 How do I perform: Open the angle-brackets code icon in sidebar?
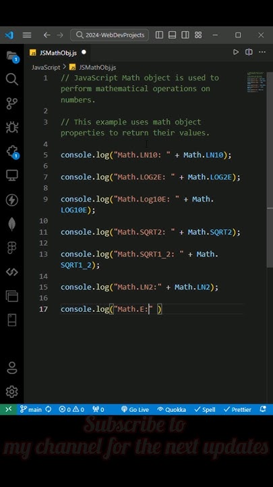pos(11,272)
